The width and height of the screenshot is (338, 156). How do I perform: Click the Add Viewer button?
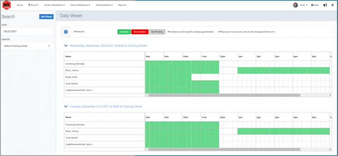tap(46, 17)
